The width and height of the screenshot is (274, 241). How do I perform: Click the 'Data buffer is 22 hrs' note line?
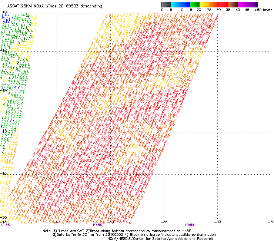tap(134, 235)
